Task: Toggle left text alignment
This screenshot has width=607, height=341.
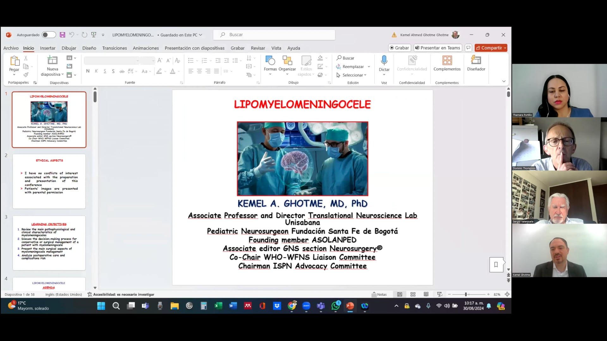Action: pyautogui.click(x=191, y=71)
